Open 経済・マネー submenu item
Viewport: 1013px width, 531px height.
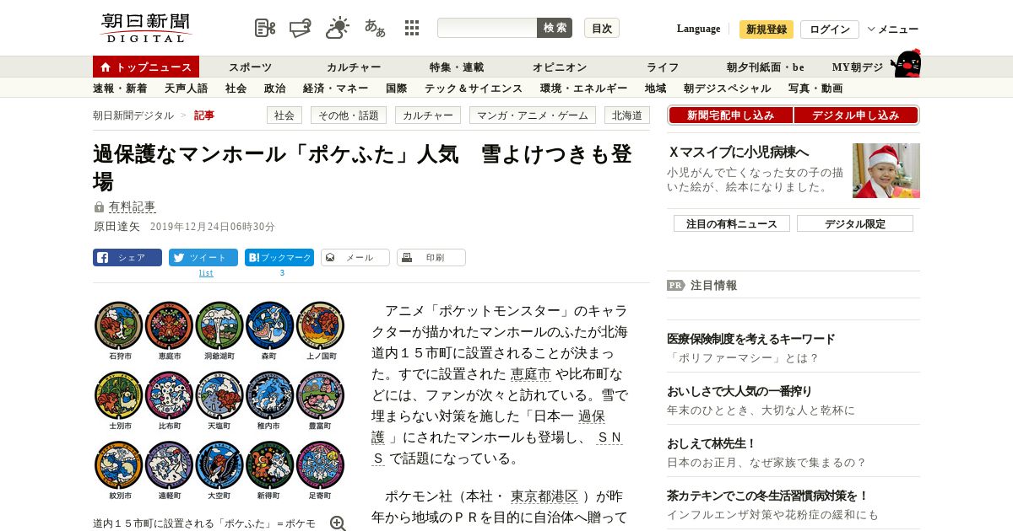point(335,88)
